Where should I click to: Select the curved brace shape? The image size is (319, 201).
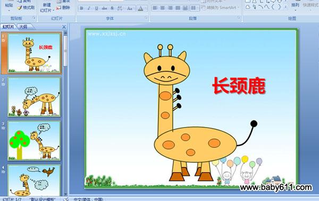tap(273, 7)
